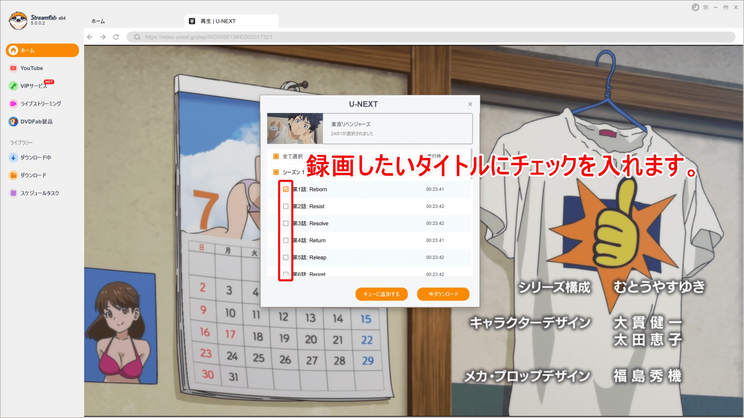Click the live streaming camera icon
744x418 pixels.
click(x=13, y=104)
